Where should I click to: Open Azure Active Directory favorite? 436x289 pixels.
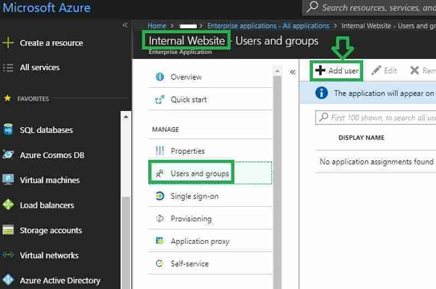60,280
